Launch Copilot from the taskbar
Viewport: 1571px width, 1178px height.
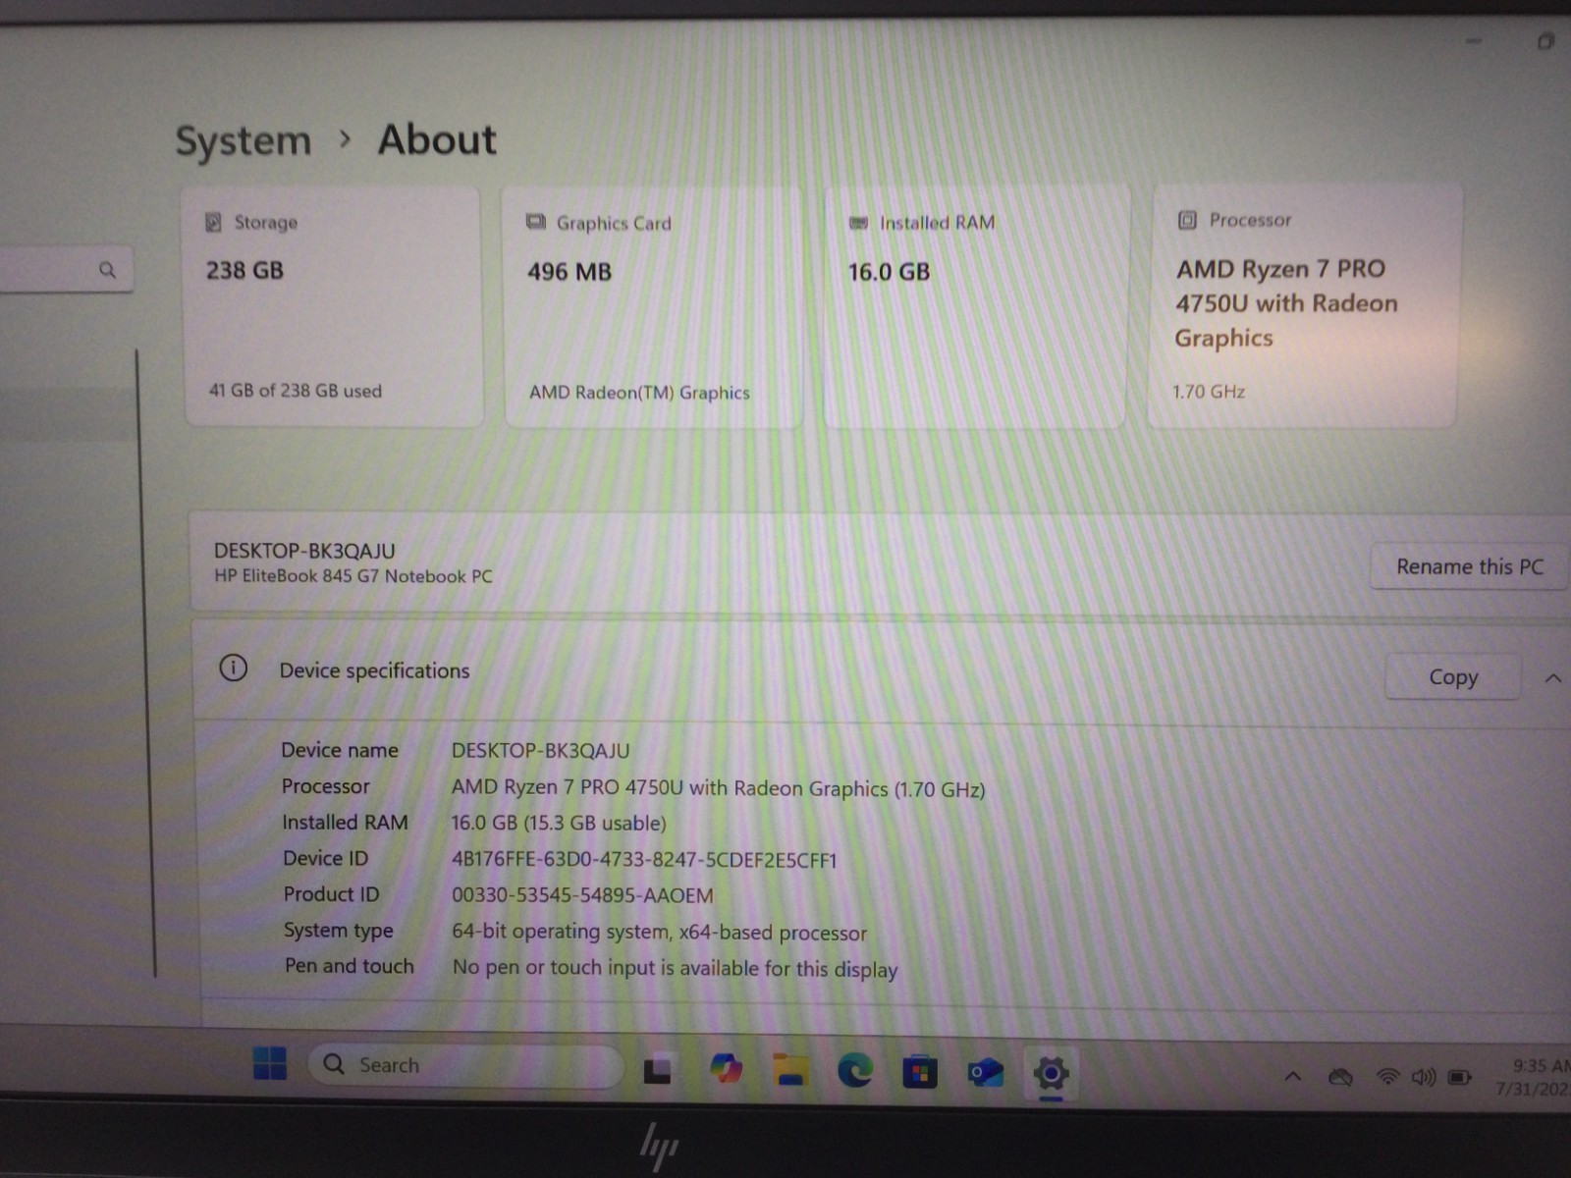tap(726, 1068)
